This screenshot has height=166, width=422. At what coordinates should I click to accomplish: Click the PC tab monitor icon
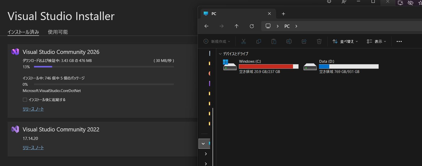point(206,14)
